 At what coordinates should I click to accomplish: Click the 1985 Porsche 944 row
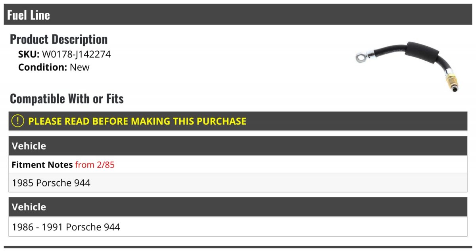pyautogui.click(x=238, y=183)
